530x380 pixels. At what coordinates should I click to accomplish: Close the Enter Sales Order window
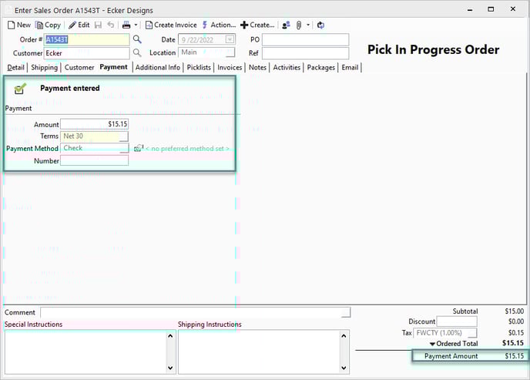pyautogui.click(x=513, y=9)
